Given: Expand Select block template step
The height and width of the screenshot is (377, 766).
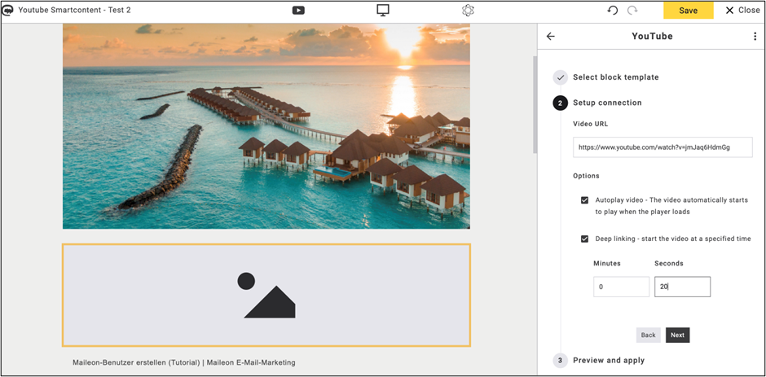Looking at the screenshot, I should (615, 77).
